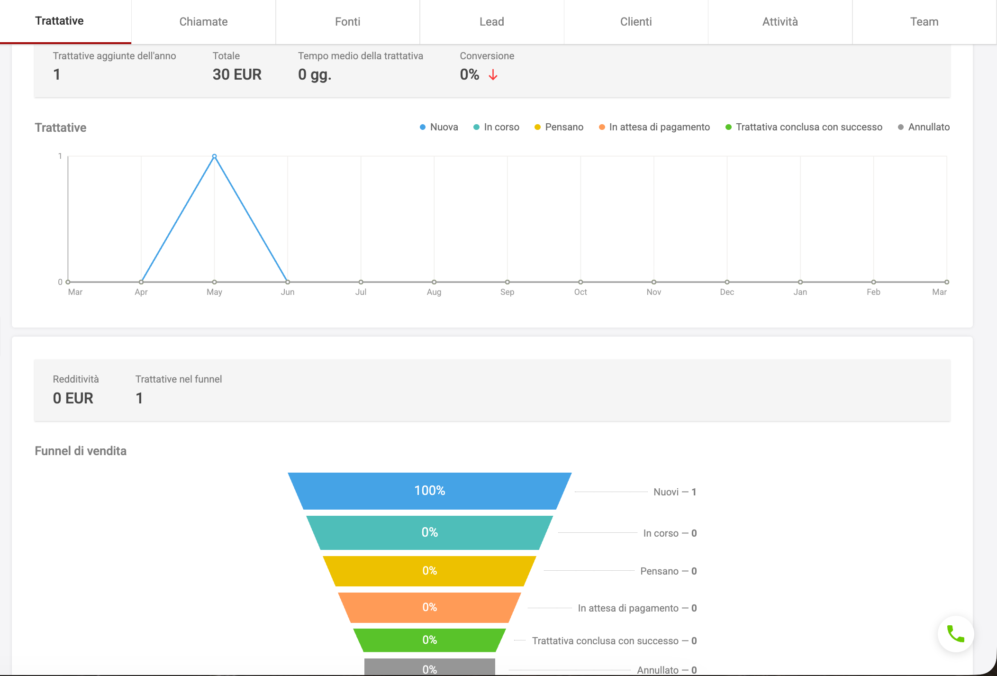Image resolution: width=997 pixels, height=676 pixels.
Task: Click the teal In corso funnel segment
Action: [429, 532]
